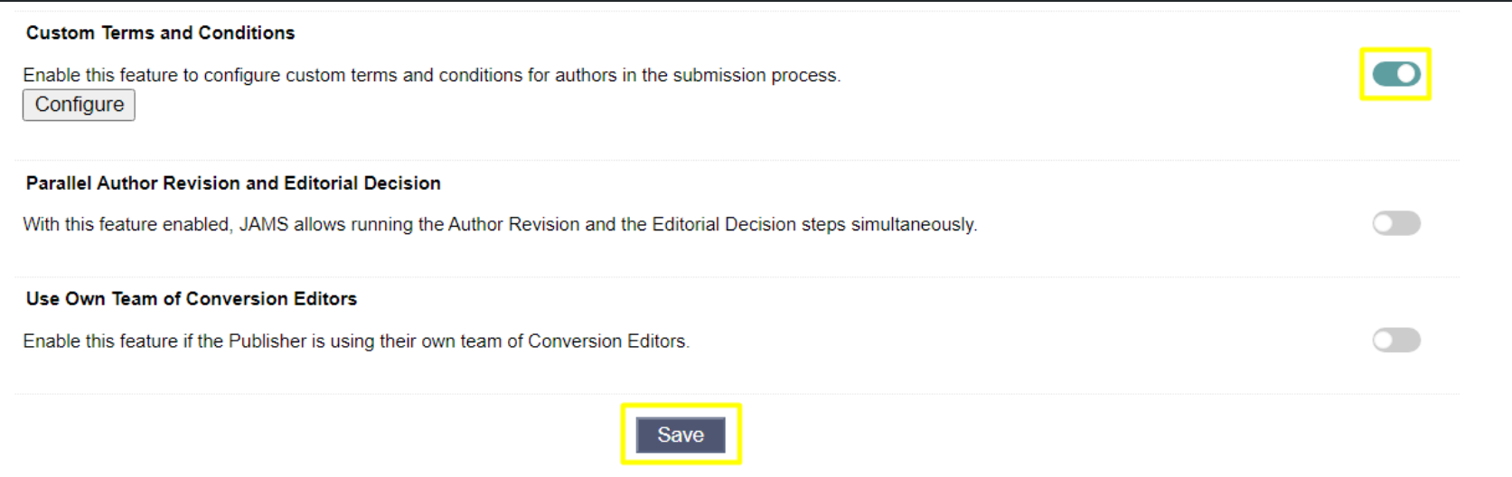Enable Parallel Author Revision and Editorial Decision

pyautogui.click(x=1395, y=223)
